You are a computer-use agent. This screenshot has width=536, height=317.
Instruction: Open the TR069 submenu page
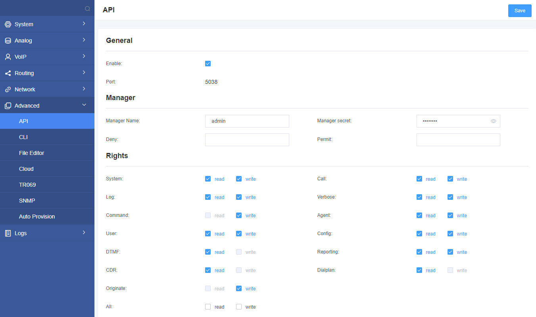[x=47, y=185]
